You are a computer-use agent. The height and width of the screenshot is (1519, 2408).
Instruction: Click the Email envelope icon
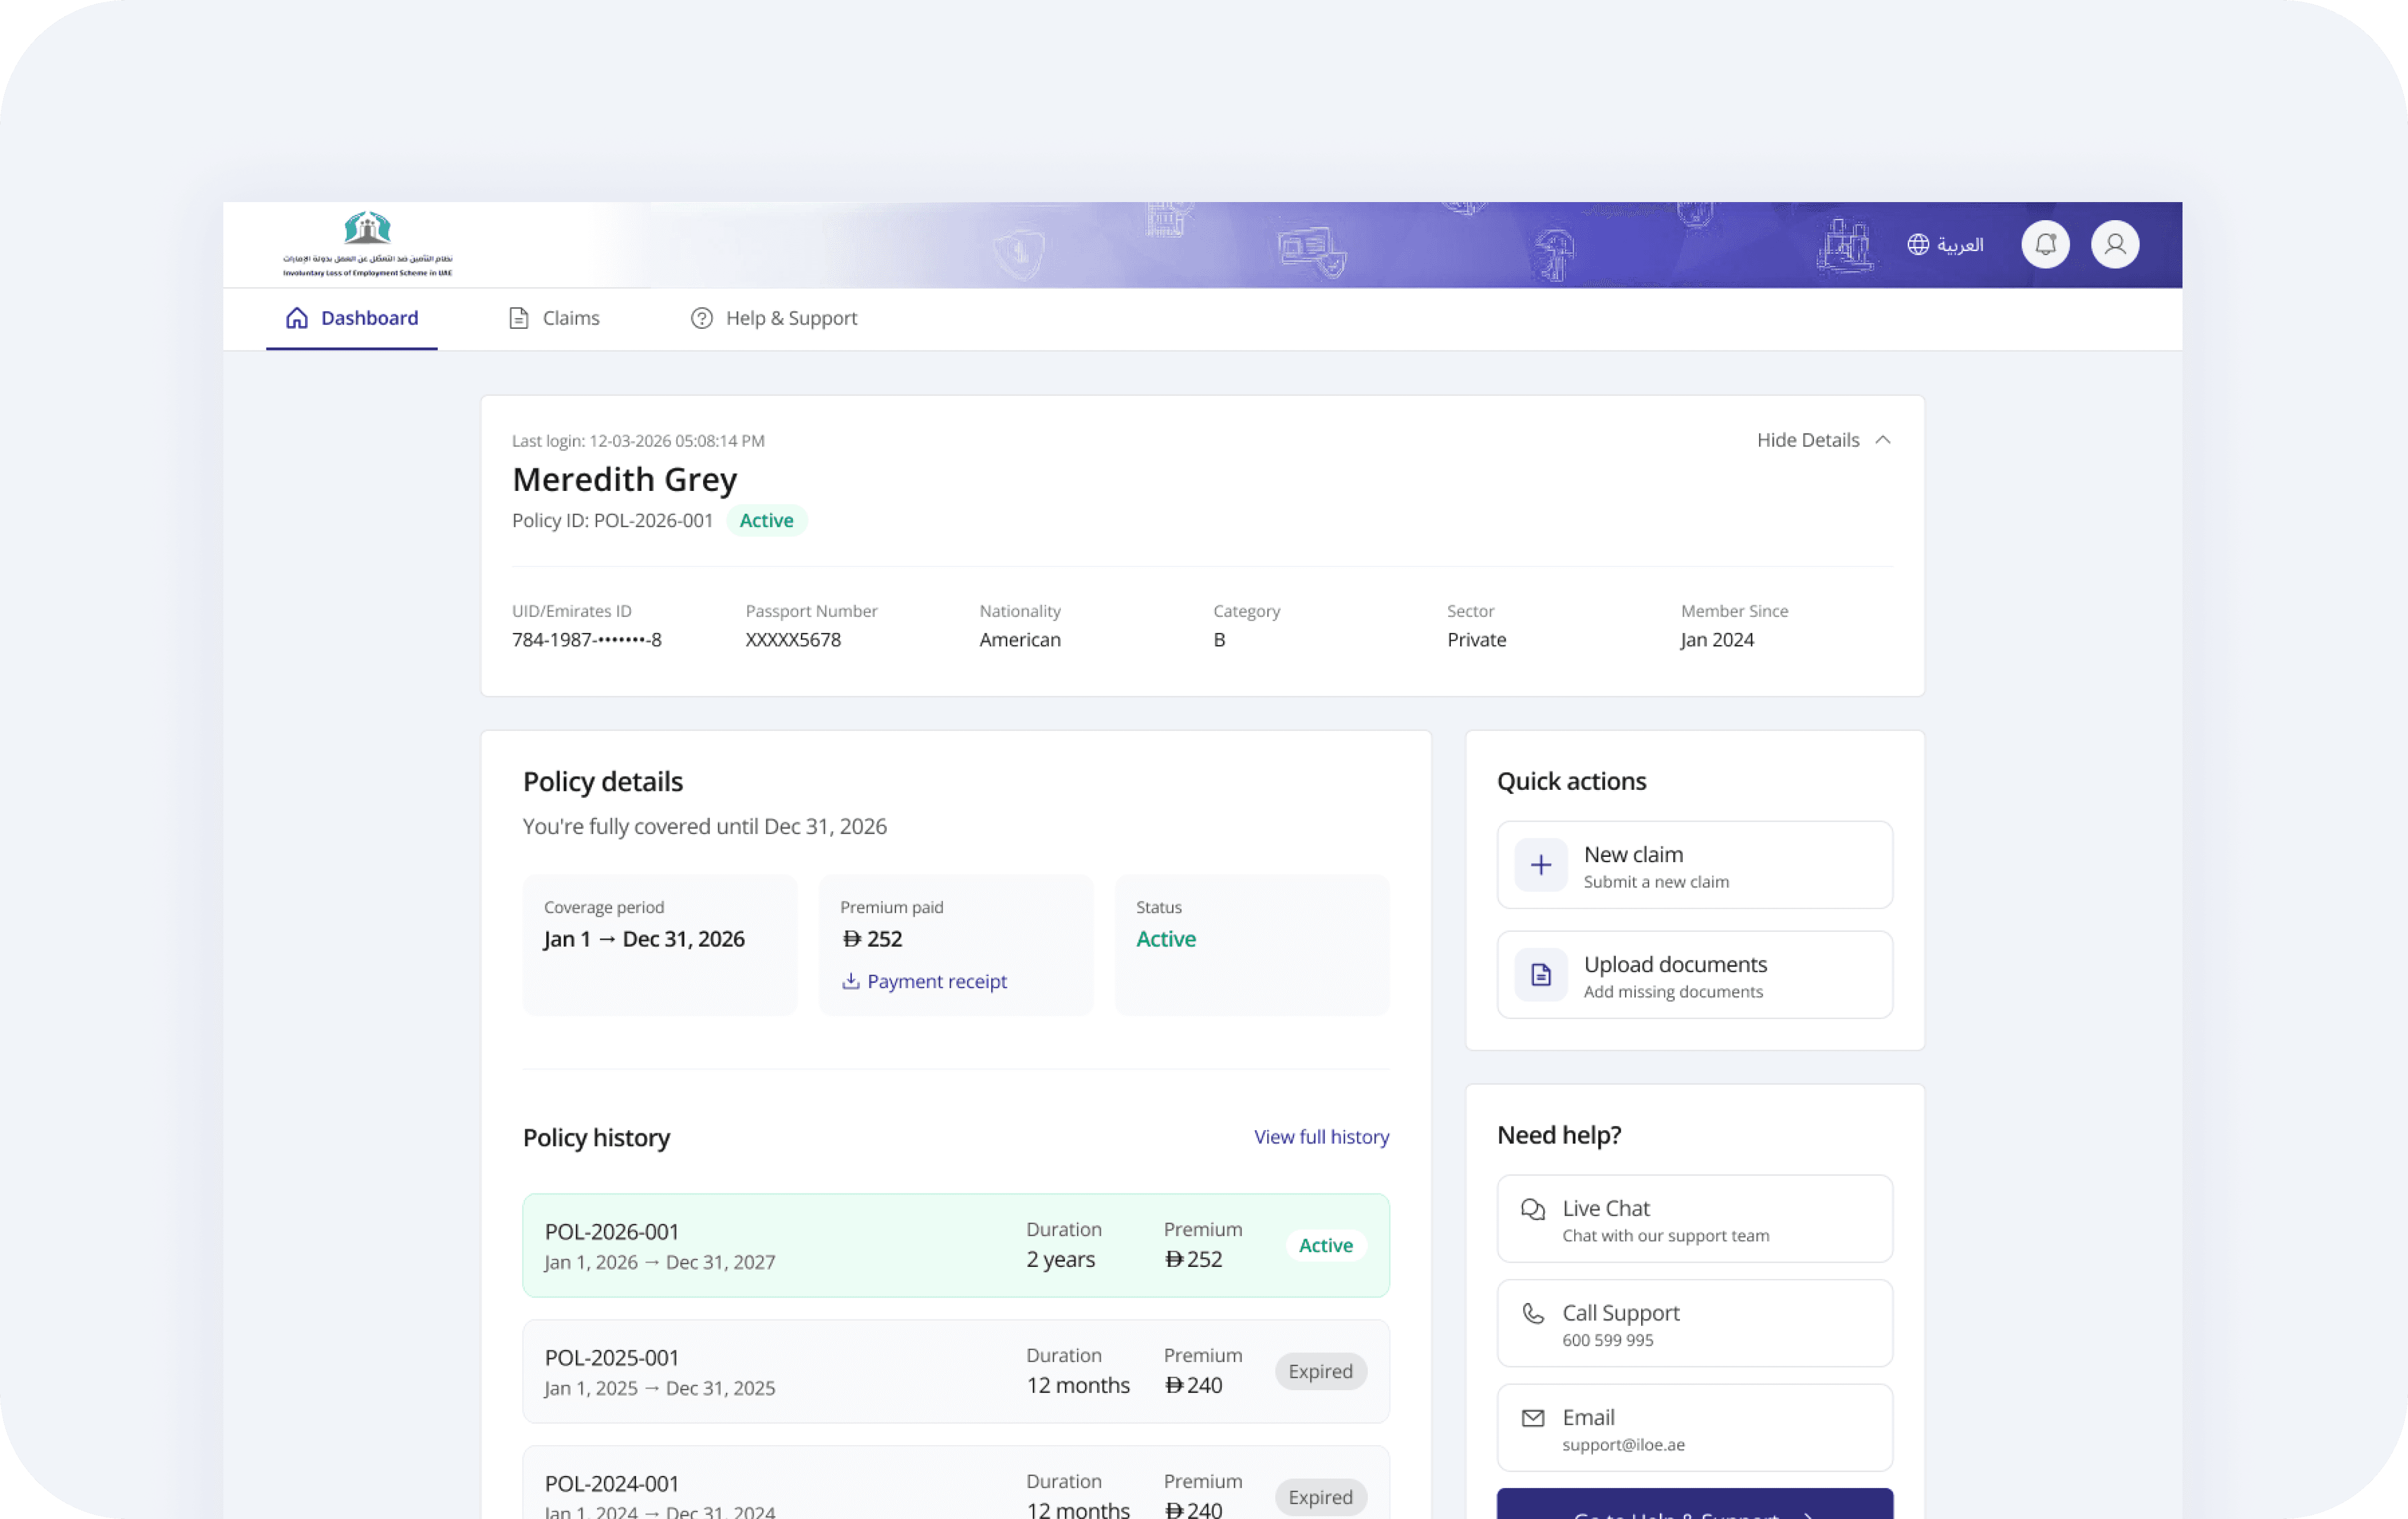(1532, 1418)
